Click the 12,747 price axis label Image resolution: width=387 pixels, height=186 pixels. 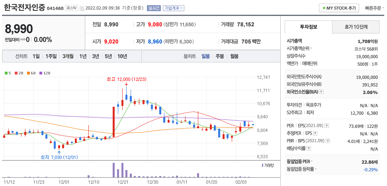pyautogui.click(x=263, y=77)
